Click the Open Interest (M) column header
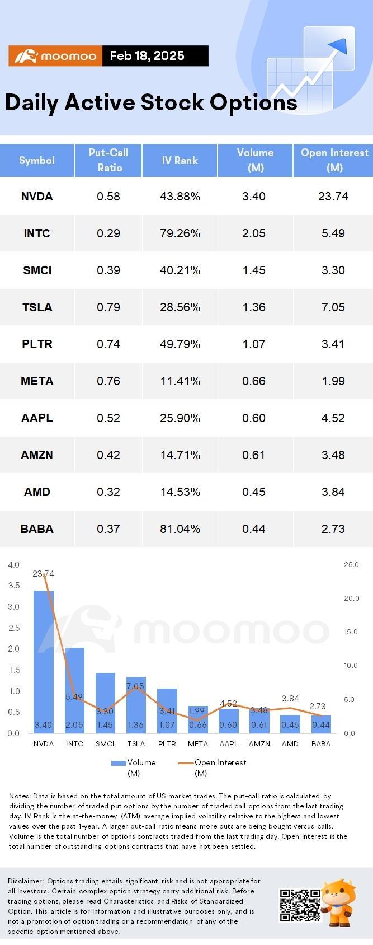 pos(334,160)
